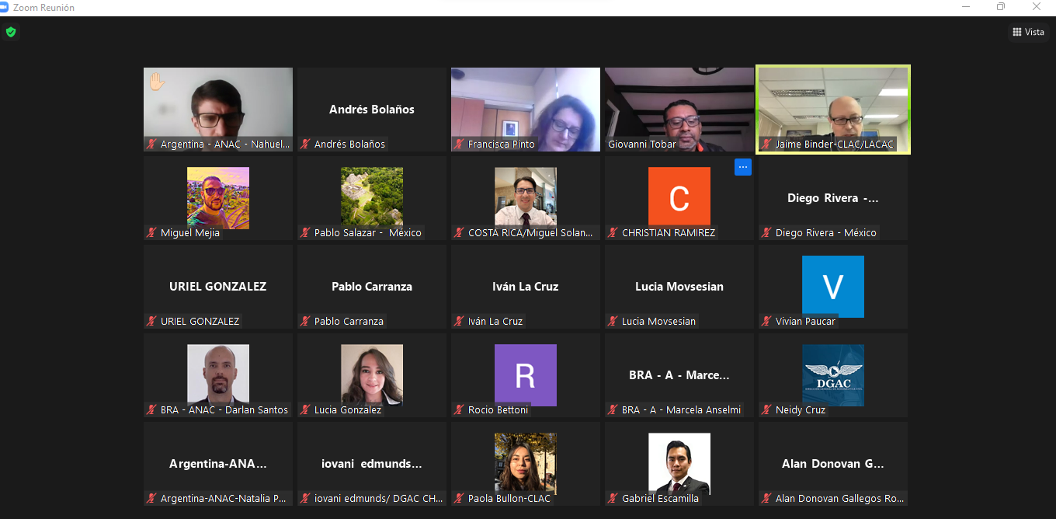Click the raised hand icon on Nahuel's video
This screenshot has width=1056, height=519.
tap(157, 82)
